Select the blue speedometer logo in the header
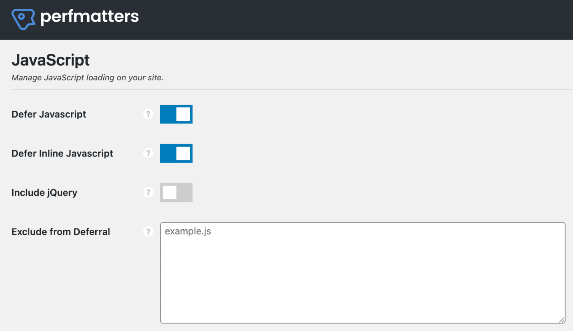The height and width of the screenshot is (331, 573). [x=23, y=17]
